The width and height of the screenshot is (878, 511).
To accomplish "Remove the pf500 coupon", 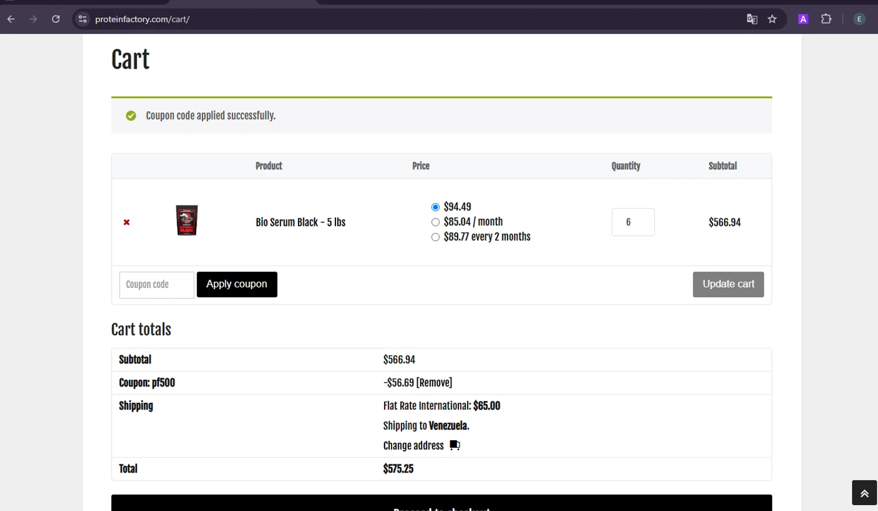I will point(434,383).
